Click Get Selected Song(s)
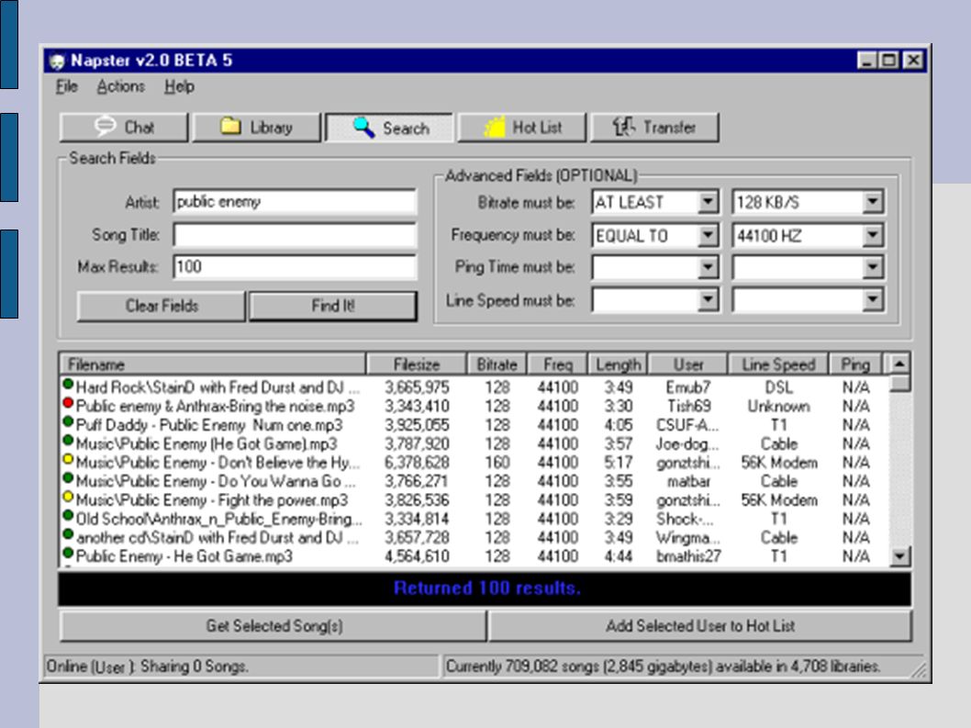This screenshot has width=971, height=728. pyautogui.click(x=273, y=626)
